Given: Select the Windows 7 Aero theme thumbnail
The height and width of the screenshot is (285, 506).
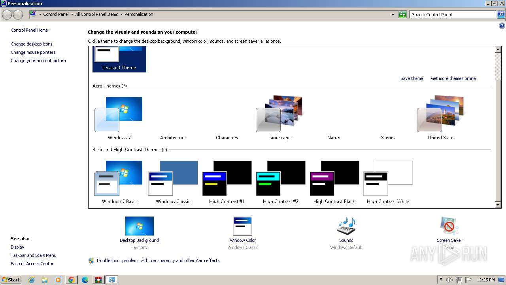Looking at the screenshot, I should coord(119,114).
